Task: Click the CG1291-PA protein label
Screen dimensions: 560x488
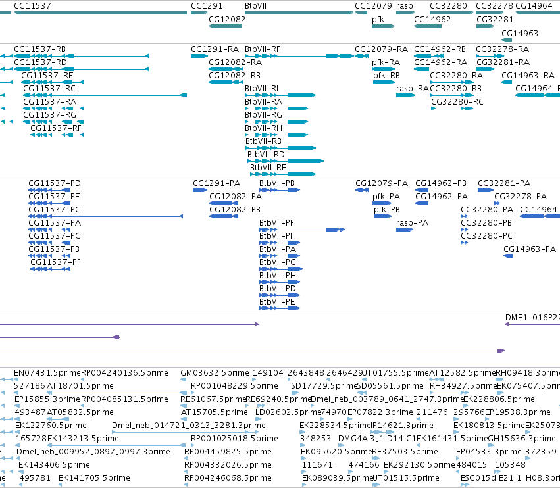Action: click(x=216, y=183)
